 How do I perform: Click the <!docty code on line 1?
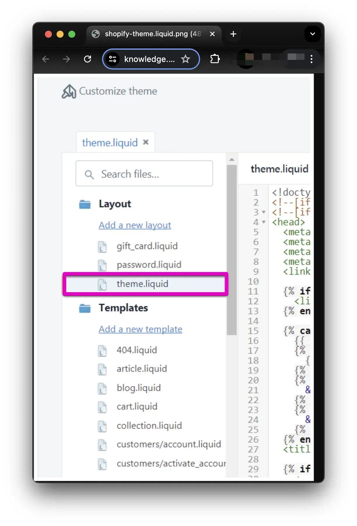click(291, 193)
